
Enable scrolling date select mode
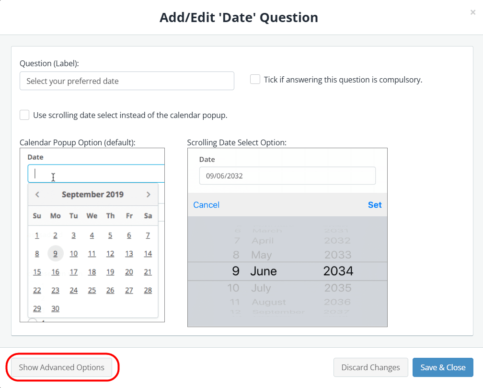click(24, 115)
